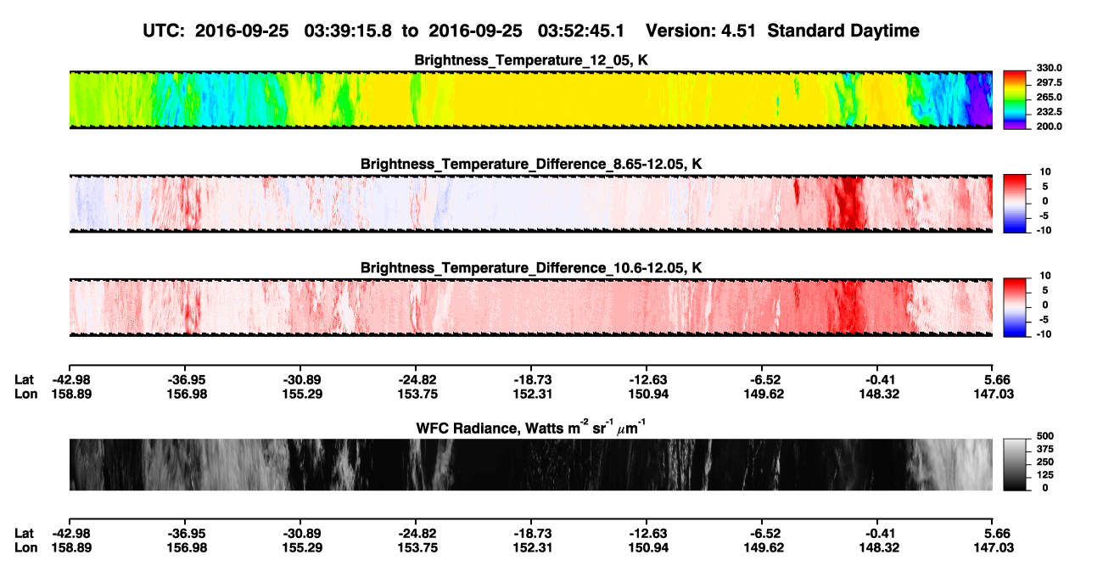Click the 'UTC:' label in header
The width and height of the screenshot is (1103, 566).
click(165, 31)
